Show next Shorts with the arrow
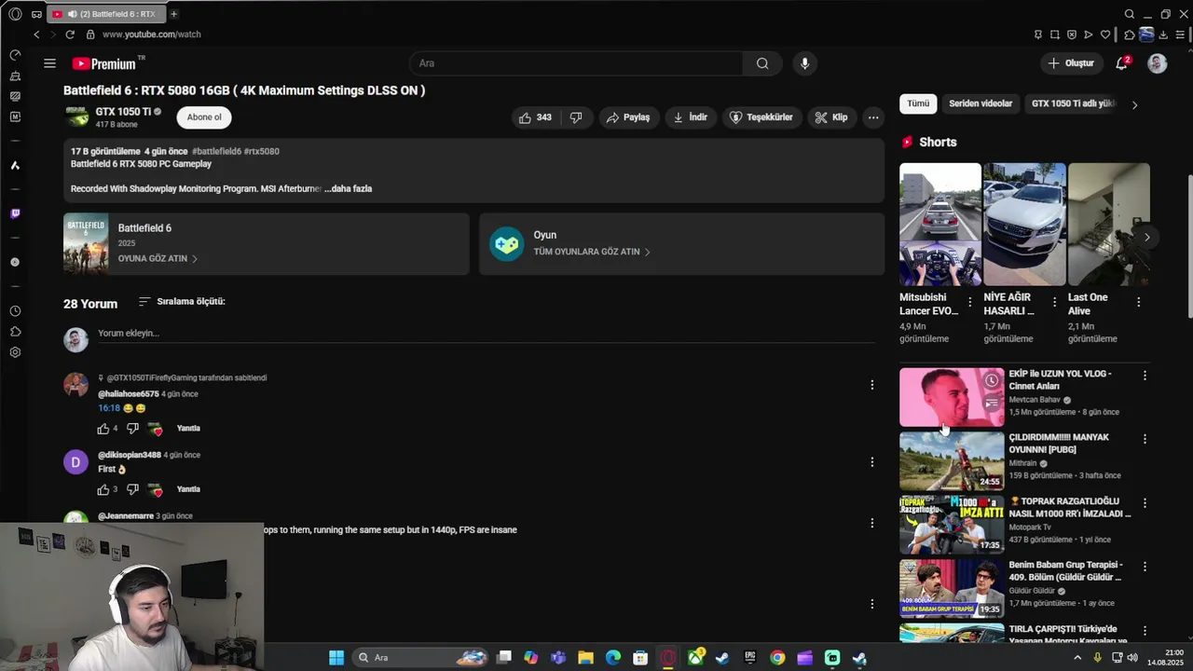 (x=1146, y=238)
